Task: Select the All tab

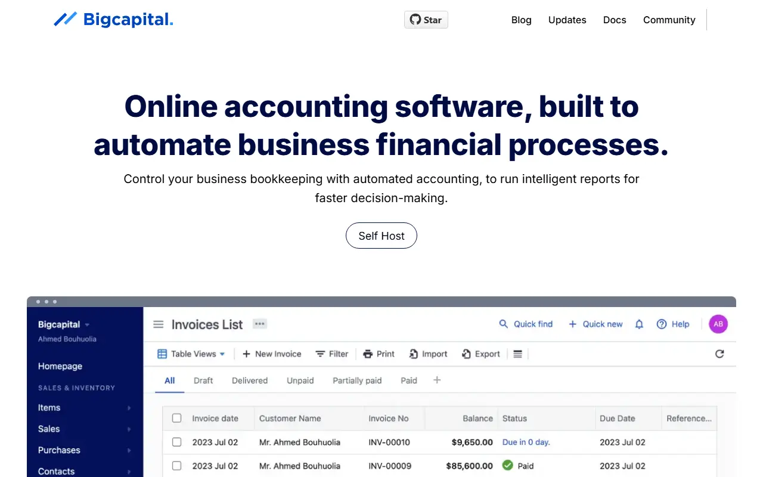Action: (x=170, y=380)
